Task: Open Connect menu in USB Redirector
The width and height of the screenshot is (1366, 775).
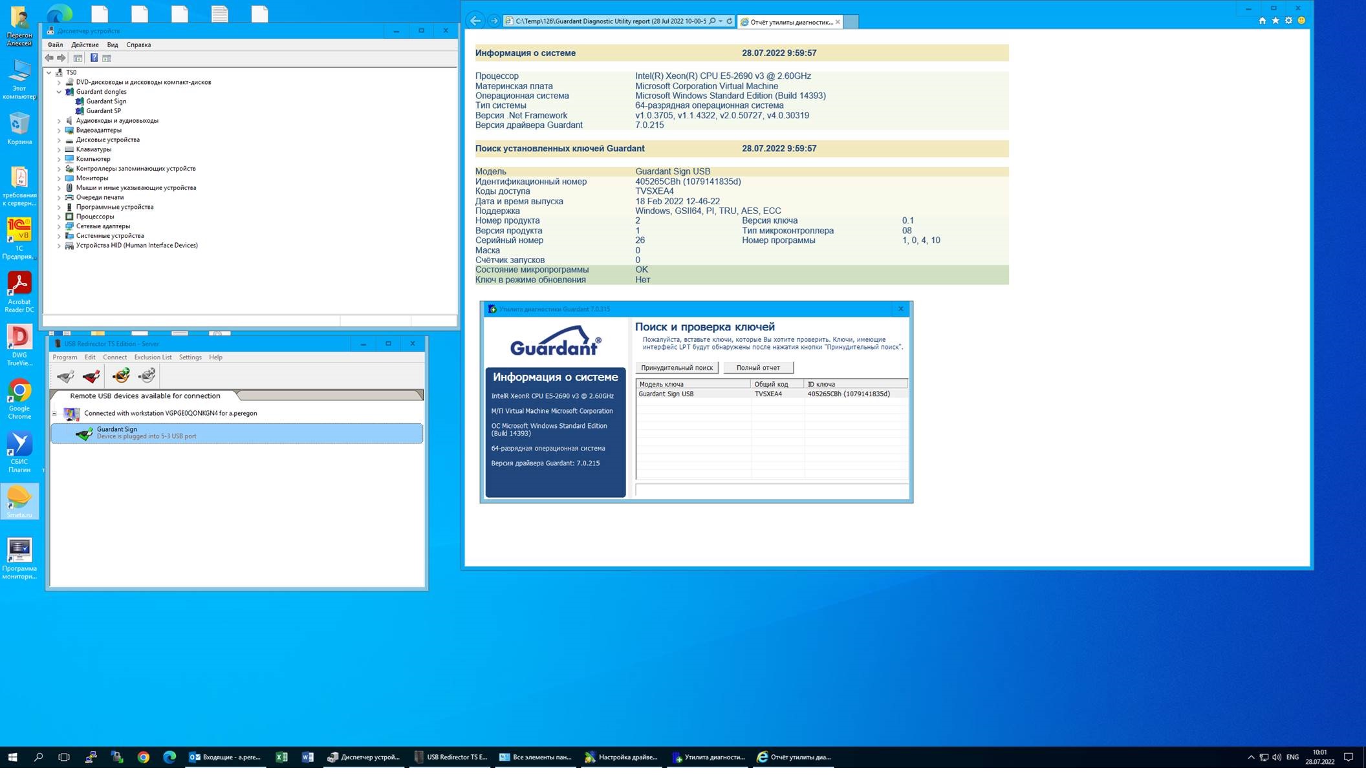Action: pyautogui.click(x=114, y=357)
